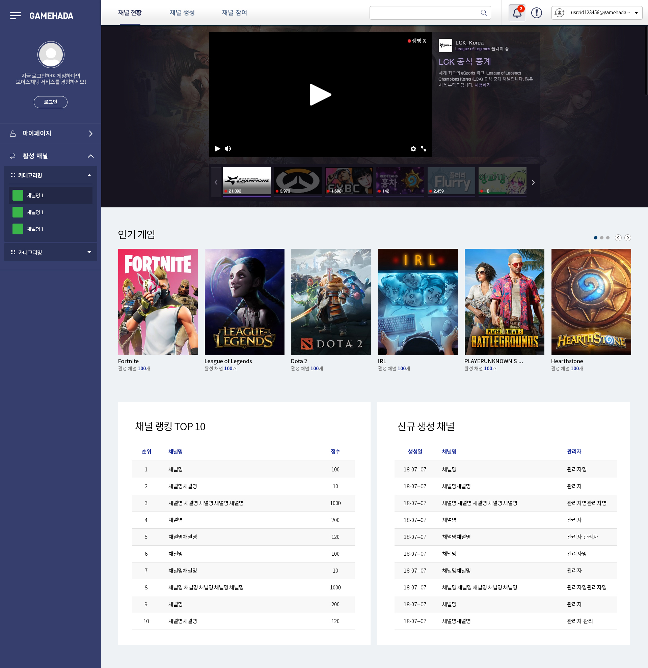This screenshot has width=648, height=668.
Task: Click the green swatch of last 채널명 1
Action: tap(18, 229)
